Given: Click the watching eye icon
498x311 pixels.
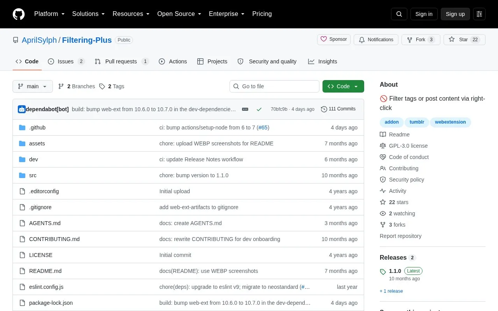Looking at the screenshot, I should pos(383,213).
